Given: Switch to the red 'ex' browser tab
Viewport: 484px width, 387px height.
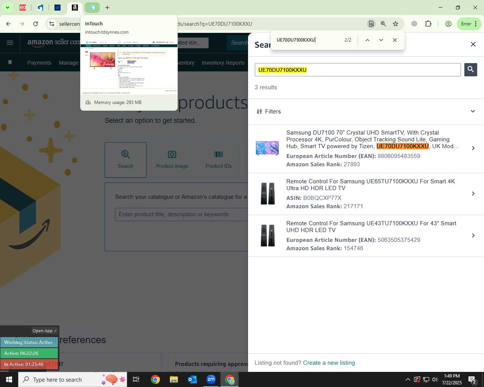Looking at the screenshot, I should click(23, 7).
